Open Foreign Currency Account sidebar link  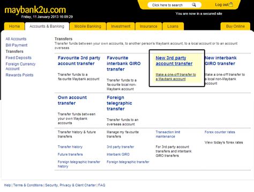point(20,66)
